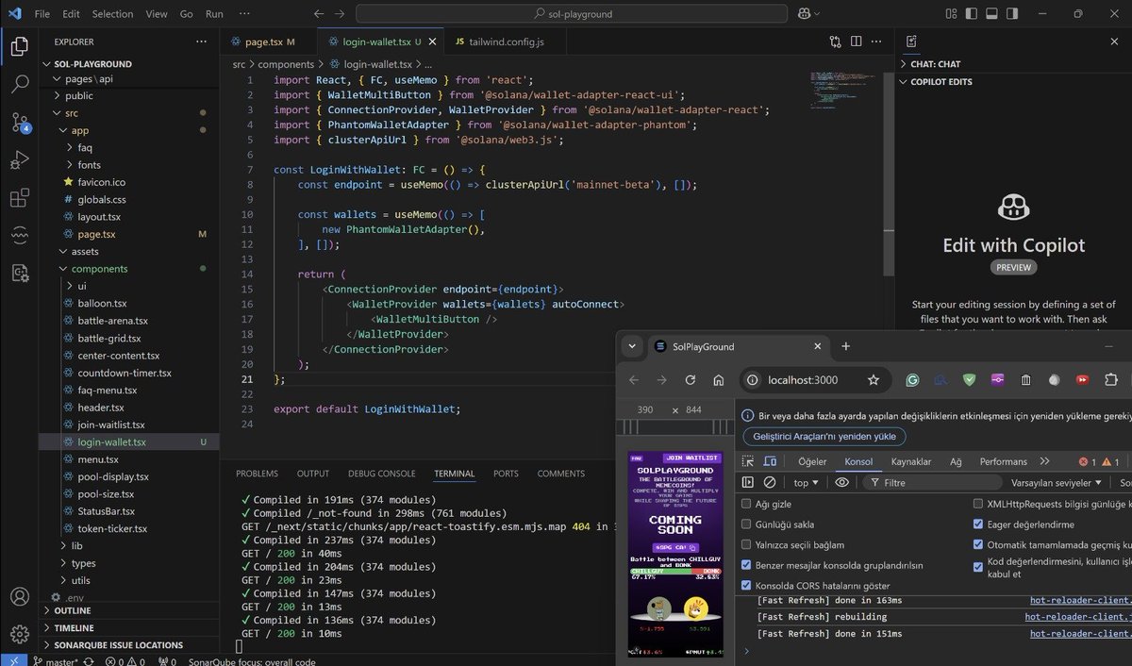This screenshot has height=666, width=1132.
Task: Click the Chrome home button
Action: click(719, 380)
